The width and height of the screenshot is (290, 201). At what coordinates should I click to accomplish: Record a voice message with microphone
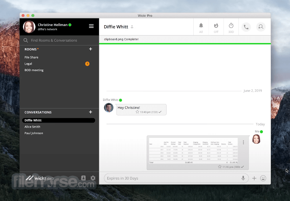243,178
